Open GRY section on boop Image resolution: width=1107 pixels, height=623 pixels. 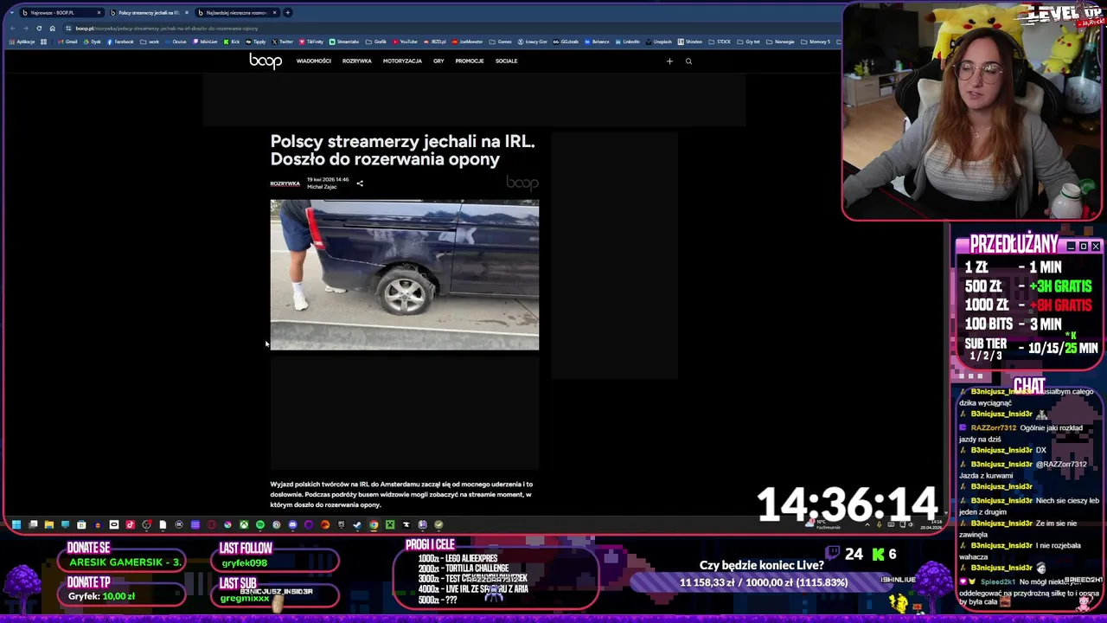pos(438,61)
